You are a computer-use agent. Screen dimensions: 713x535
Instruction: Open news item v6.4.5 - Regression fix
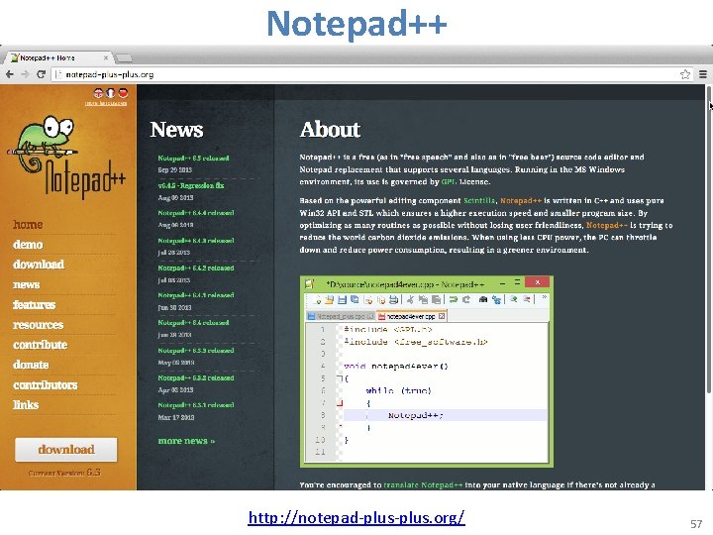(191, 185)
